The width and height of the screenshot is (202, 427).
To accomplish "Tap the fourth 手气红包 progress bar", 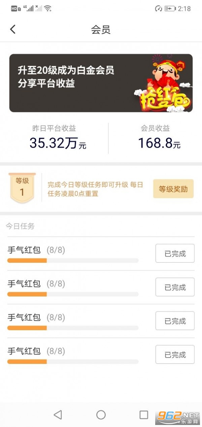I will pos(73,362).
